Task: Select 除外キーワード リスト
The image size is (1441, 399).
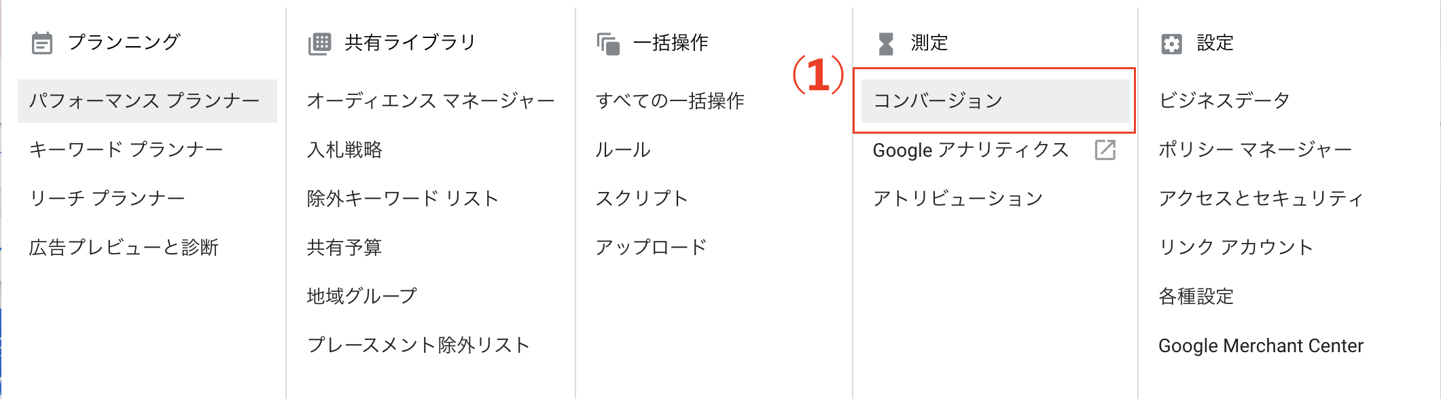Action: (403, 199)
